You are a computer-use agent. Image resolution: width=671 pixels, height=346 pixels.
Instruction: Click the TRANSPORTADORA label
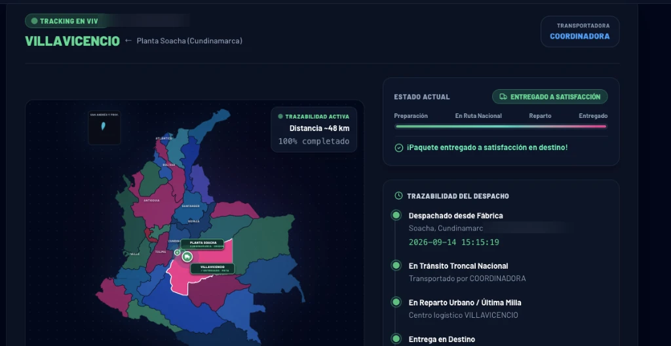click(x=583, y=26)
